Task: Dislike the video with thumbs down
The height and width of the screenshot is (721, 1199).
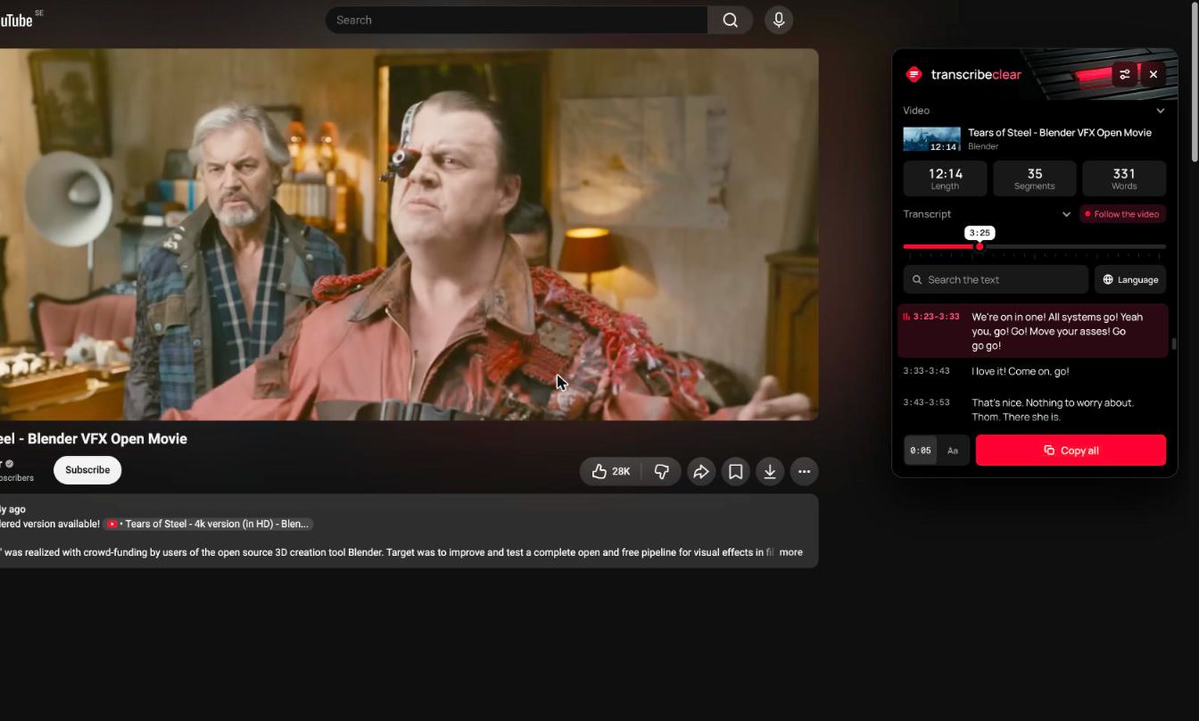Action: [x=662, y=471]
